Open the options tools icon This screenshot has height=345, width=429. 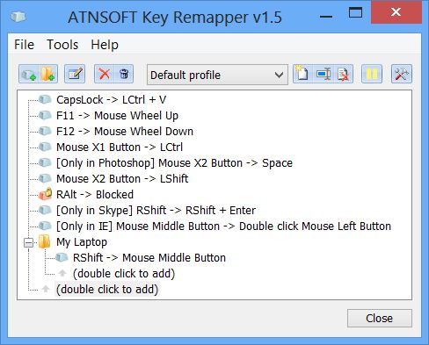click(402, 74)
